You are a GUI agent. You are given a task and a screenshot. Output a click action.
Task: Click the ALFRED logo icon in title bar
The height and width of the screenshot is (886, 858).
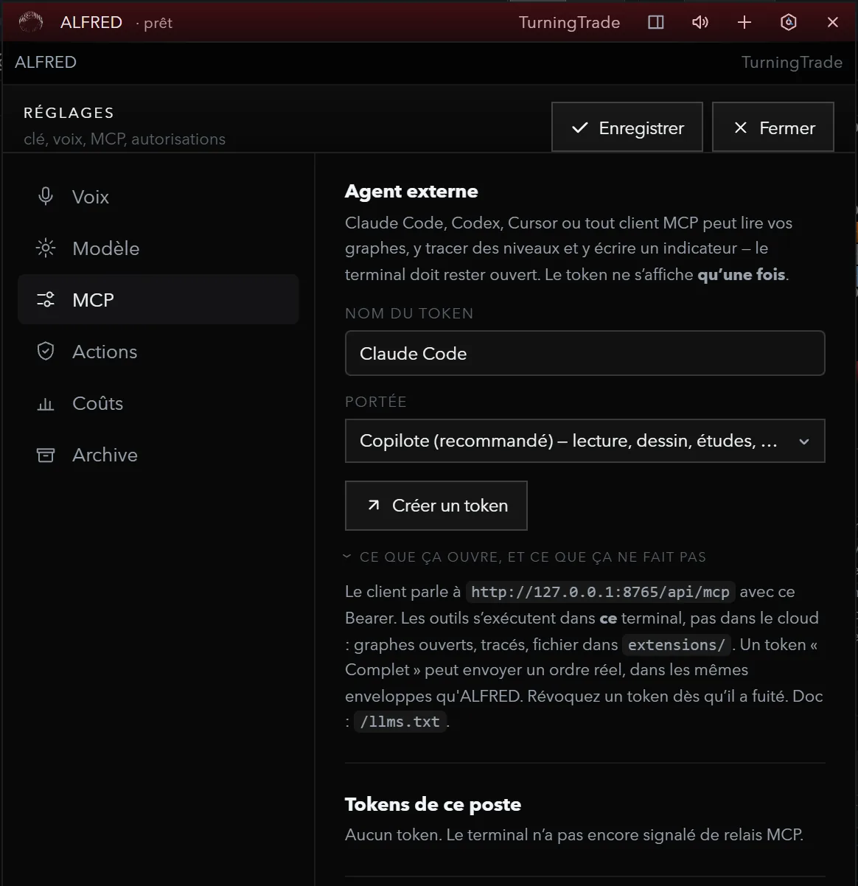[31, 22]
